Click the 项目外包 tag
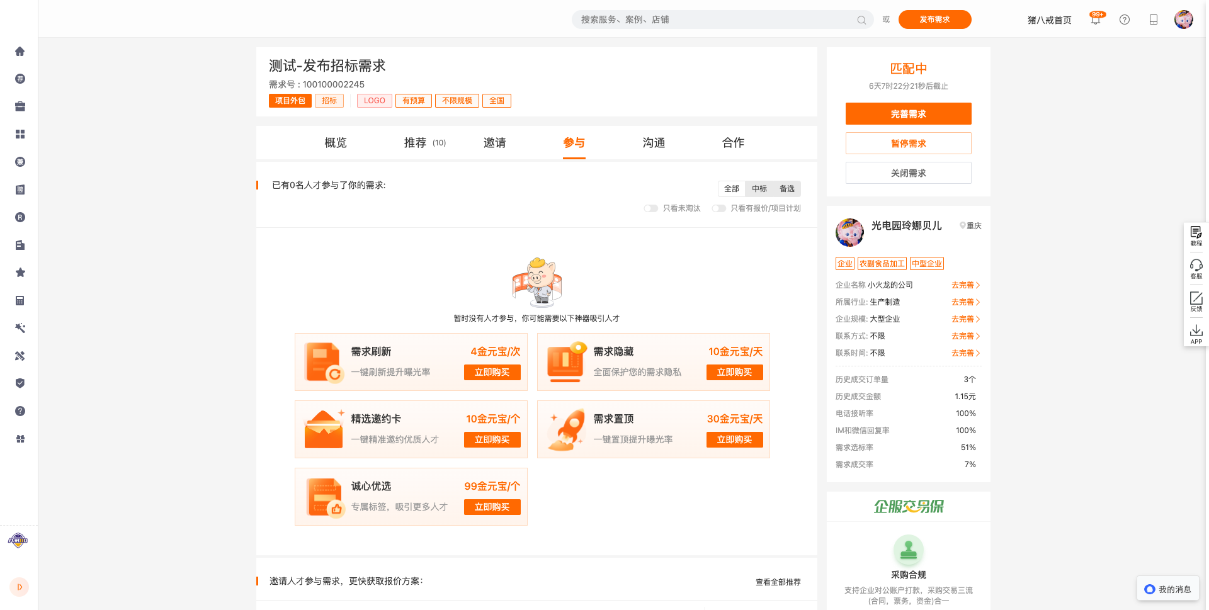This screenshot has height=610, width=1209. coord(290,101)
